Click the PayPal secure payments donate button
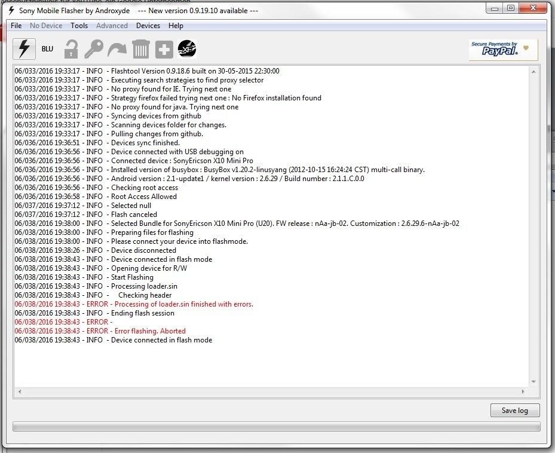 pyautogui.click(x=503, y=50)
